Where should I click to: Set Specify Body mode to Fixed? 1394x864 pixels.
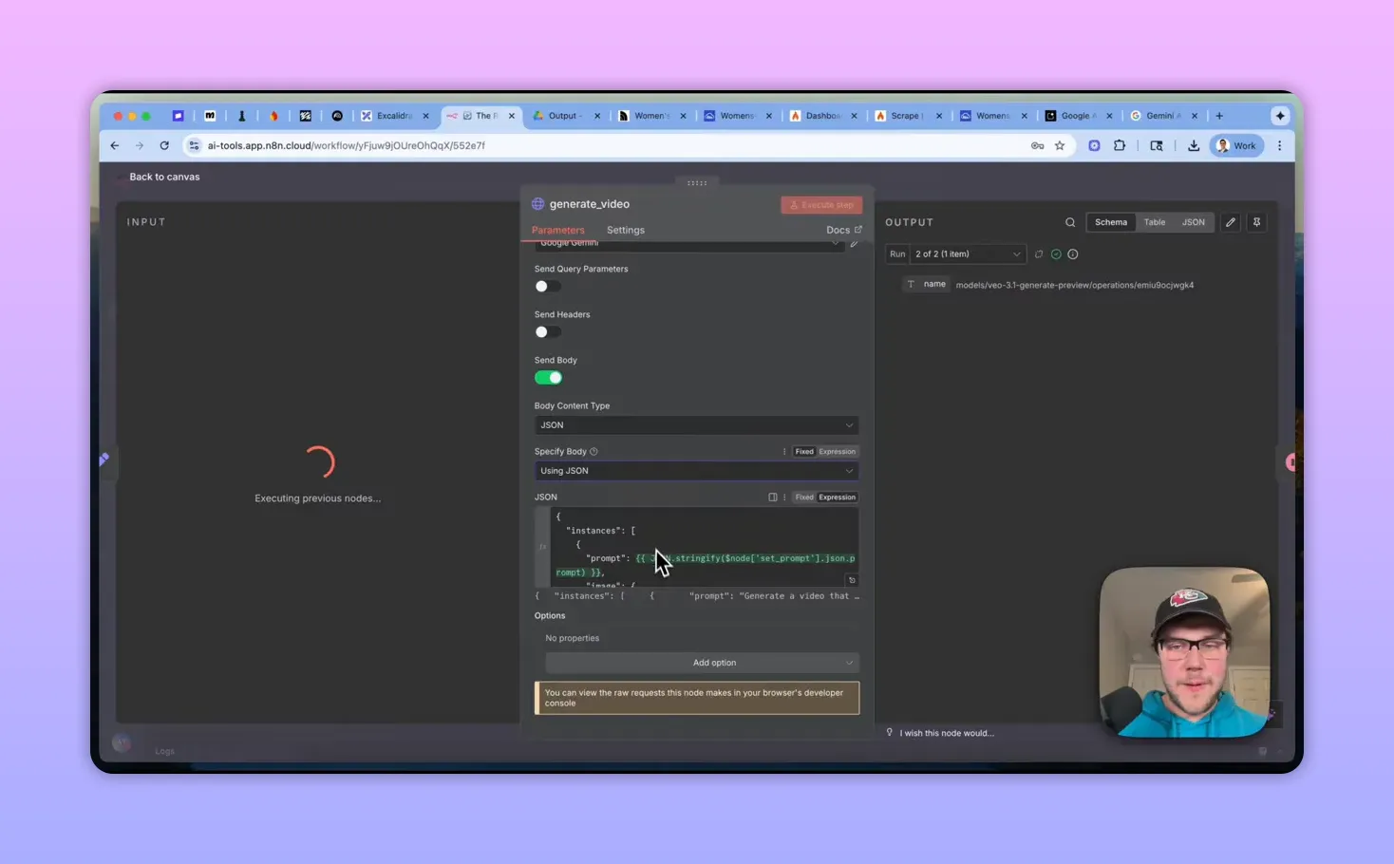804,452
